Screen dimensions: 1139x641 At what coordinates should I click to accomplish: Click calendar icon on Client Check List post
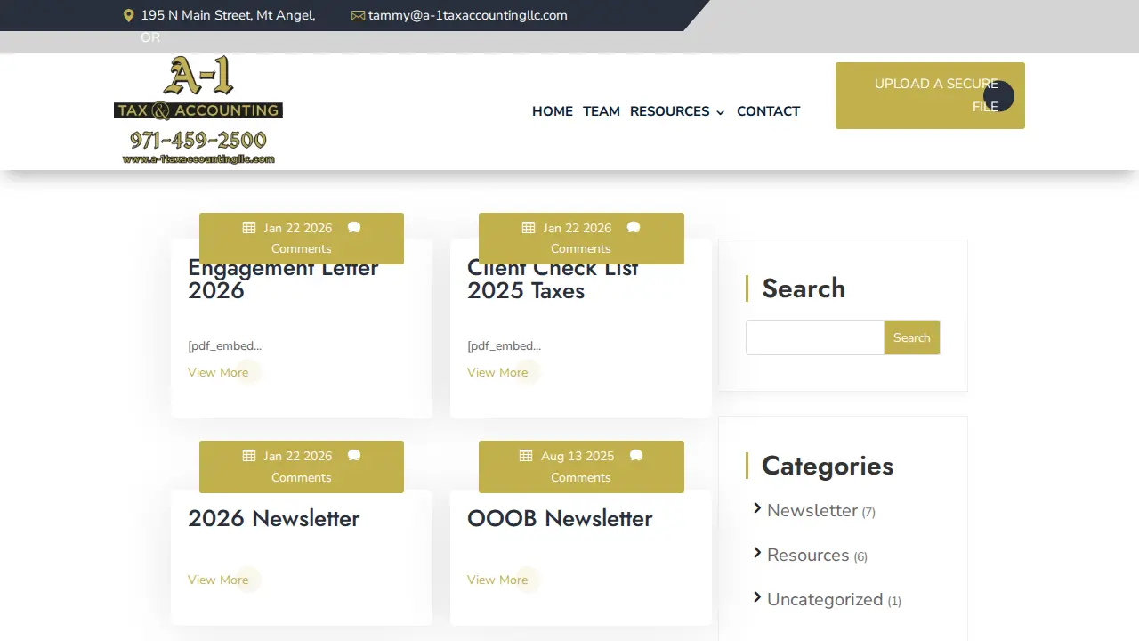529,228
